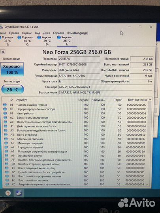Click the CrystalDiskInfo taskbar icon
Screen dimensions: 160x213
point(19,193)
